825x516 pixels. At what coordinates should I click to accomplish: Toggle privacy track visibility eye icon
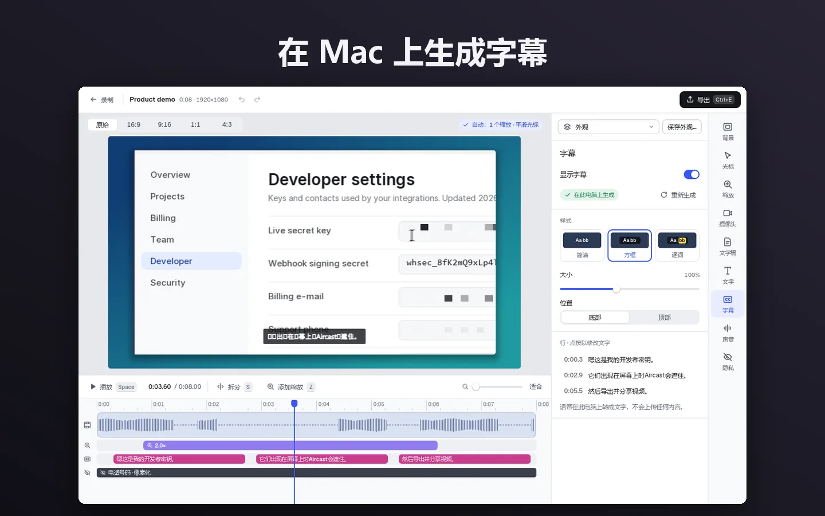click(87, 473)
